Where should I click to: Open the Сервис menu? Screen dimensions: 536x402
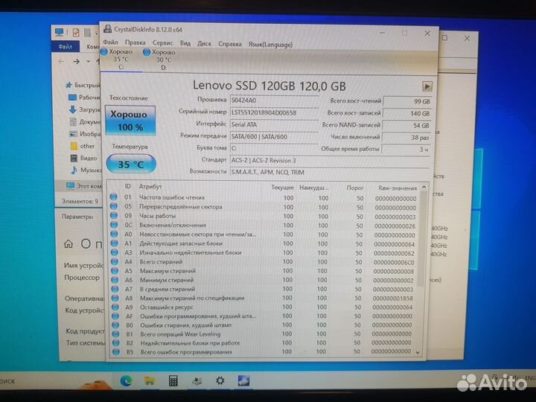pyautogui.click(x=163, y=43)
